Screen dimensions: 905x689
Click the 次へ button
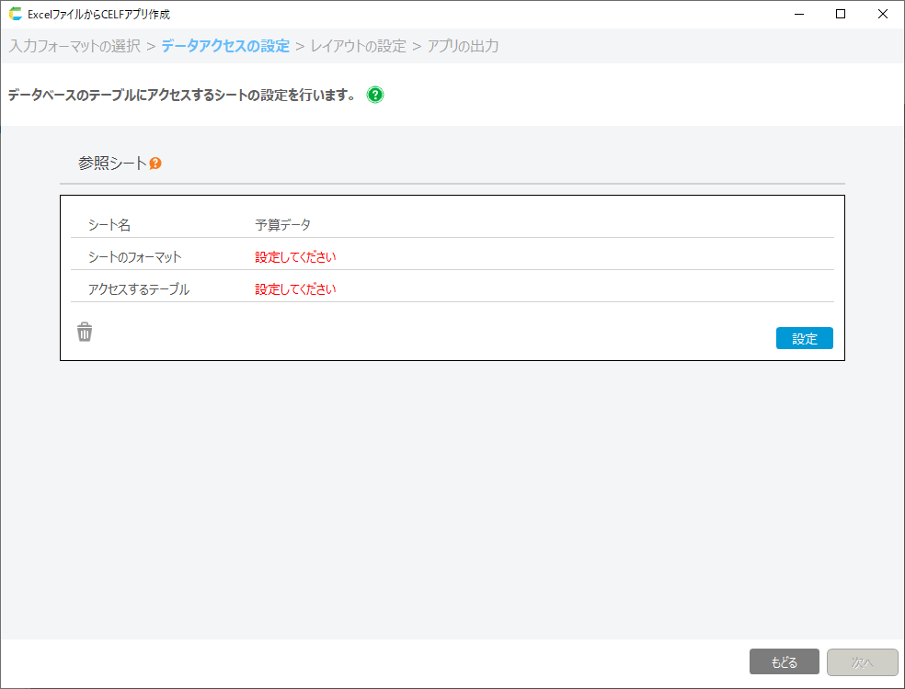862,662
